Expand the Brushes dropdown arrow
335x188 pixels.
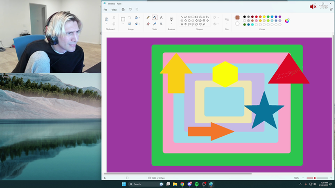coord(171,23)
